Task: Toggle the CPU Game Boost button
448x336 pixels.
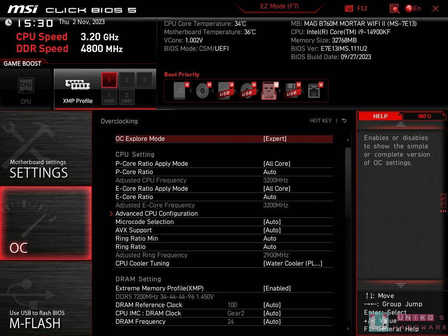Action: [26, 89]
